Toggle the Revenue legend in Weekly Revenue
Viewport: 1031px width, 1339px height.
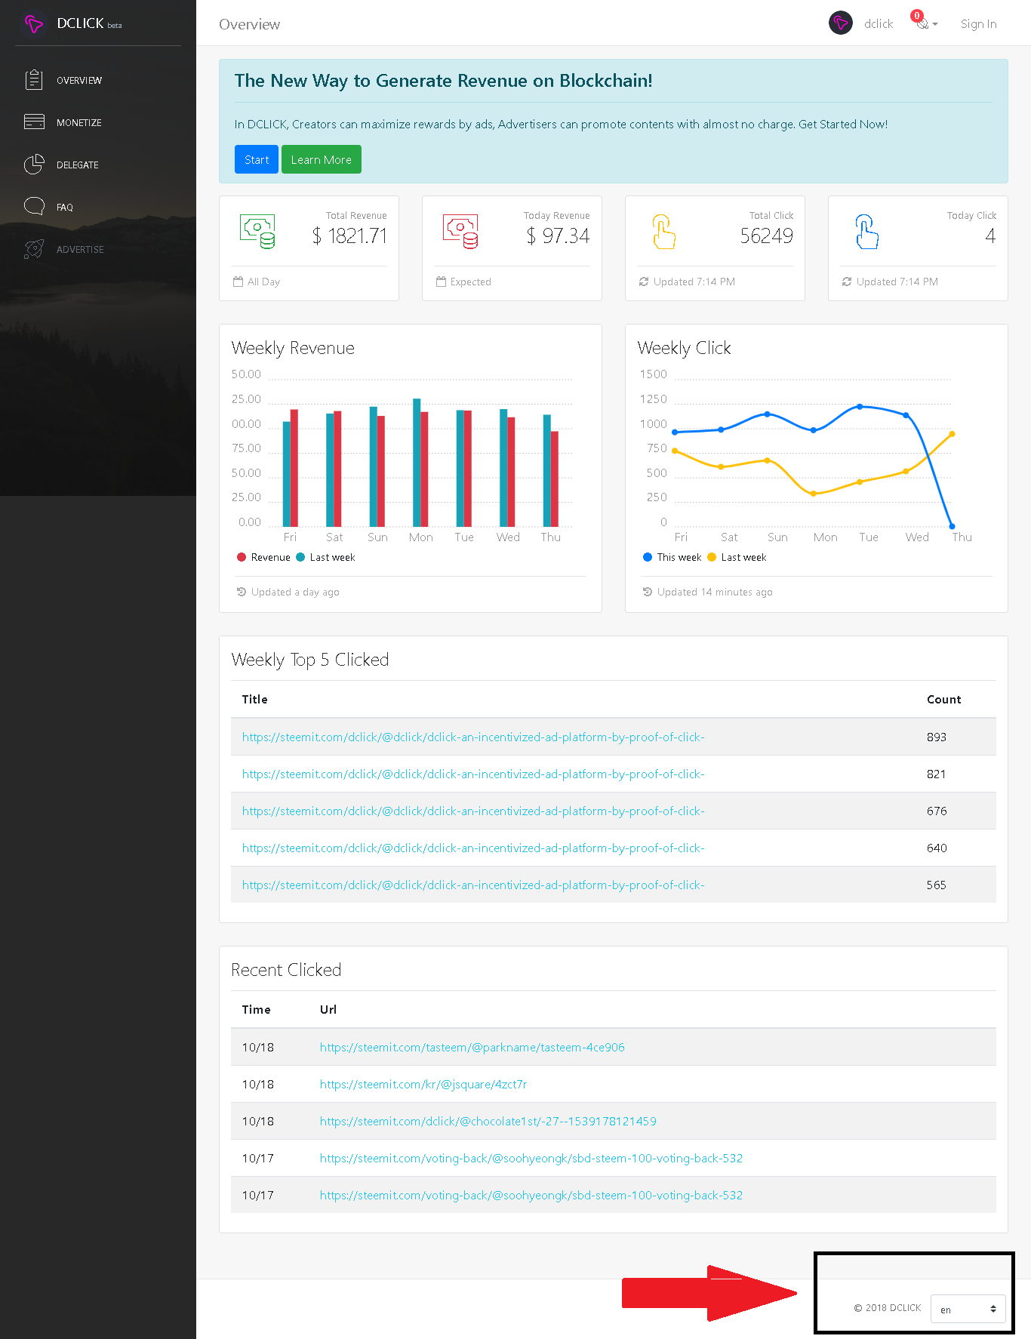coord(263,557)
